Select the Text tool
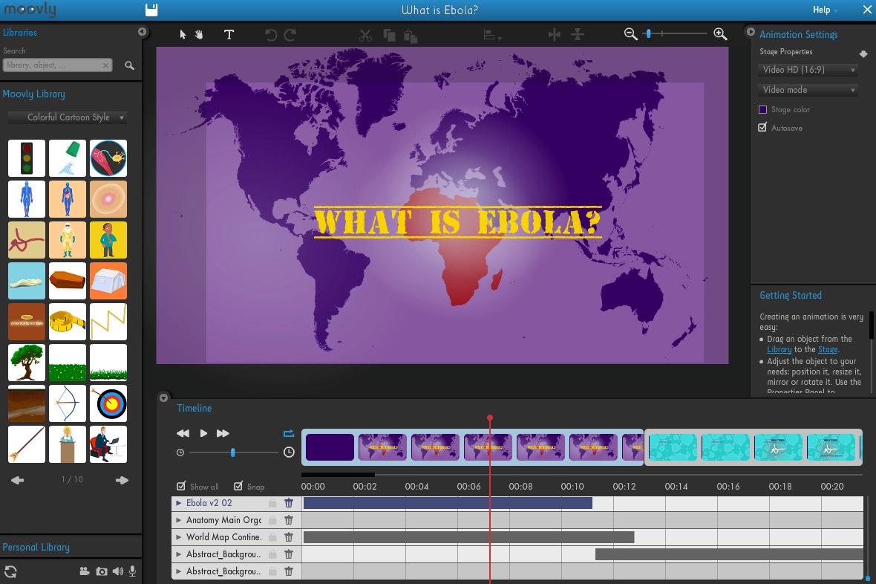876x584 pixels. click(229, 34)
